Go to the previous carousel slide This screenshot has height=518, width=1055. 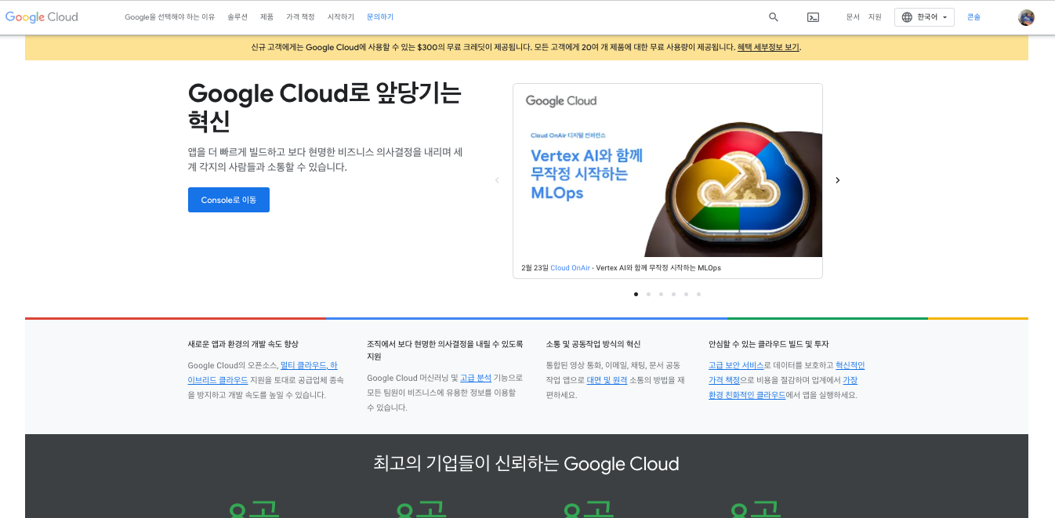coord(497,180)
